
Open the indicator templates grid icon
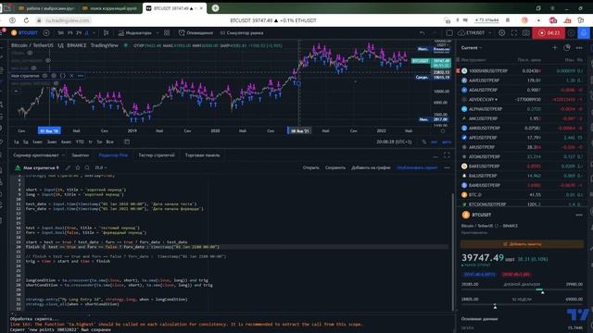point(167,33)
